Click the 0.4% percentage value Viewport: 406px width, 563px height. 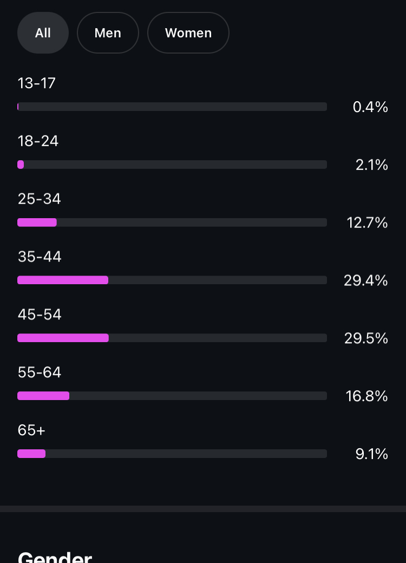[x=370, y=107]
